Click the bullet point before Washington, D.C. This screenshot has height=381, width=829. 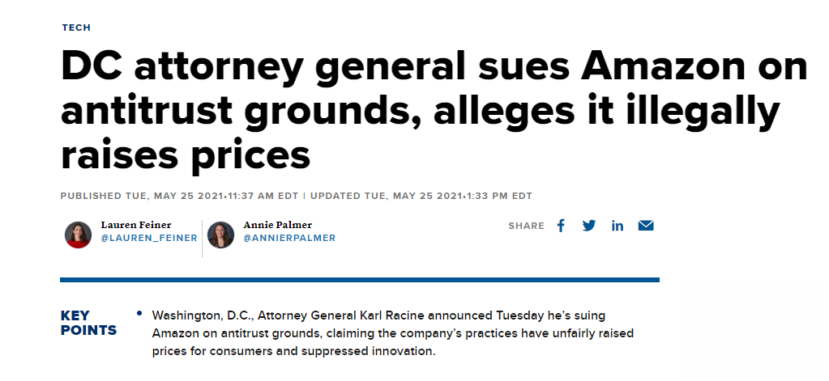(139, 312)
